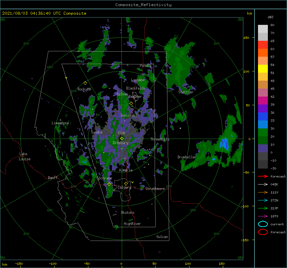Screen dimensions: 287x268
Task: Click the 150 right axis tick label
Action: pyautogui.click(x=246, y=38)
